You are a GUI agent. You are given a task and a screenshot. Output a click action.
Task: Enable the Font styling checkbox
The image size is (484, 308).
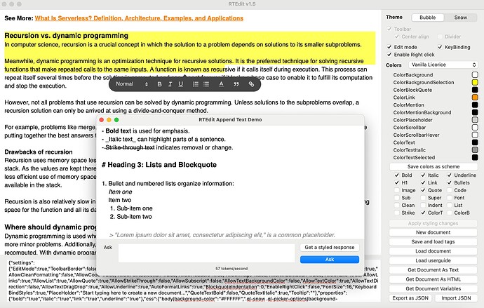[450, 198]
